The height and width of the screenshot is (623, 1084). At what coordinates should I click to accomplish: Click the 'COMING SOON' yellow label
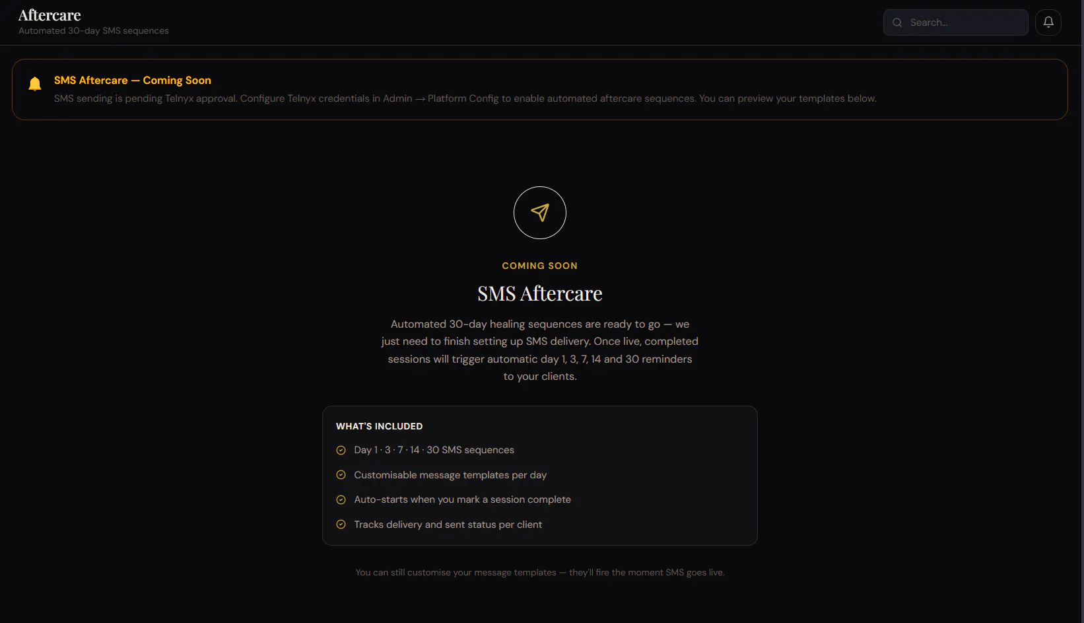540,266
